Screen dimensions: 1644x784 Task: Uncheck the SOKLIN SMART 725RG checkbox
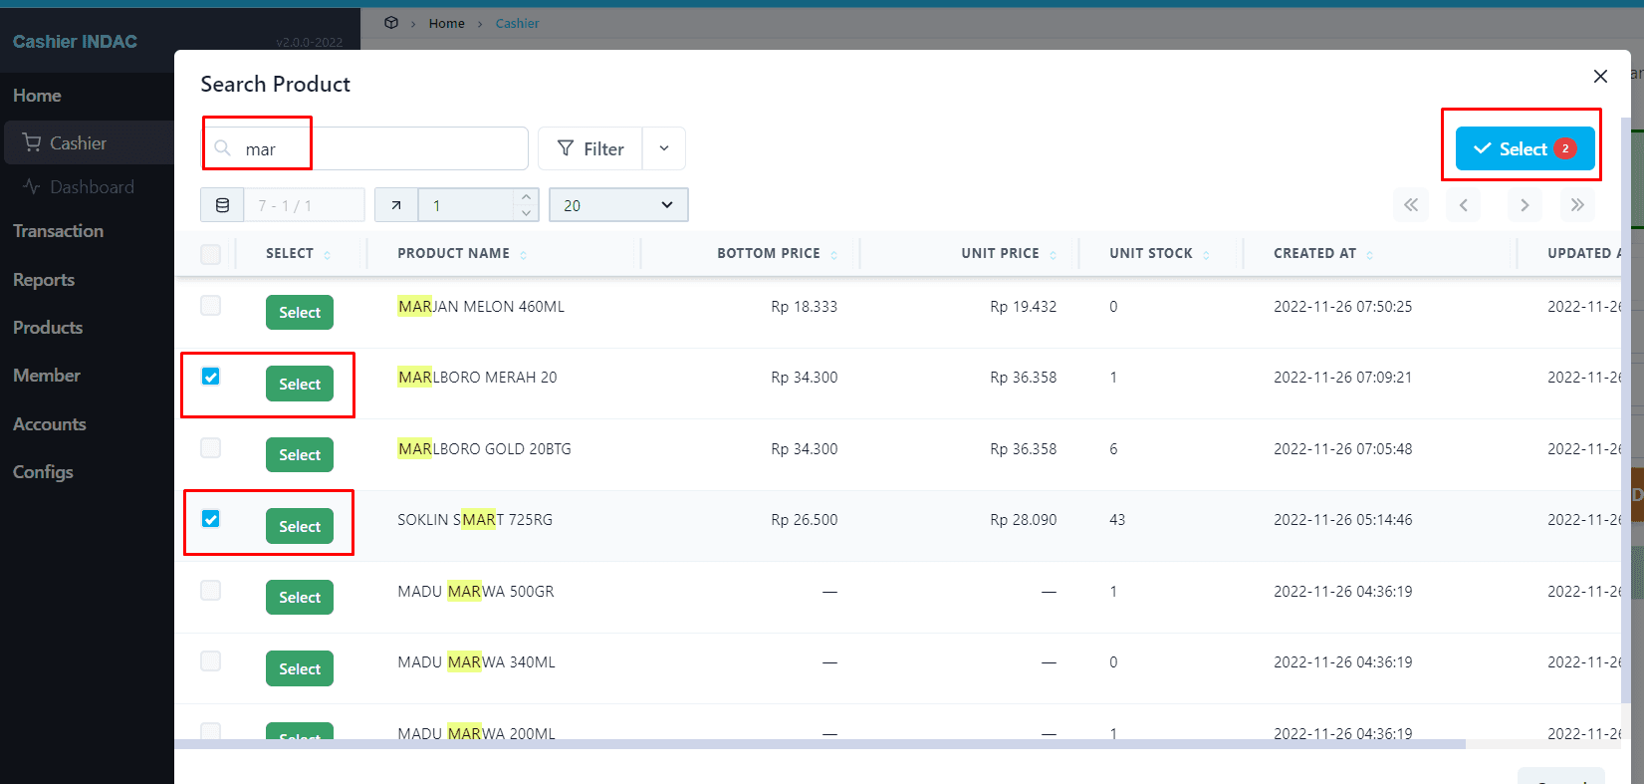(210, 519)
